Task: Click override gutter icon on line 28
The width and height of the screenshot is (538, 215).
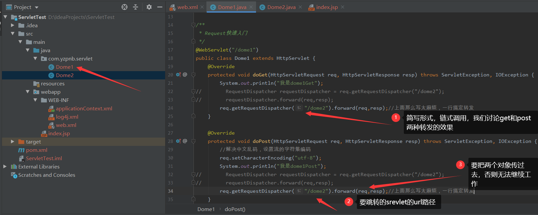Action: (x=178, y=141)
